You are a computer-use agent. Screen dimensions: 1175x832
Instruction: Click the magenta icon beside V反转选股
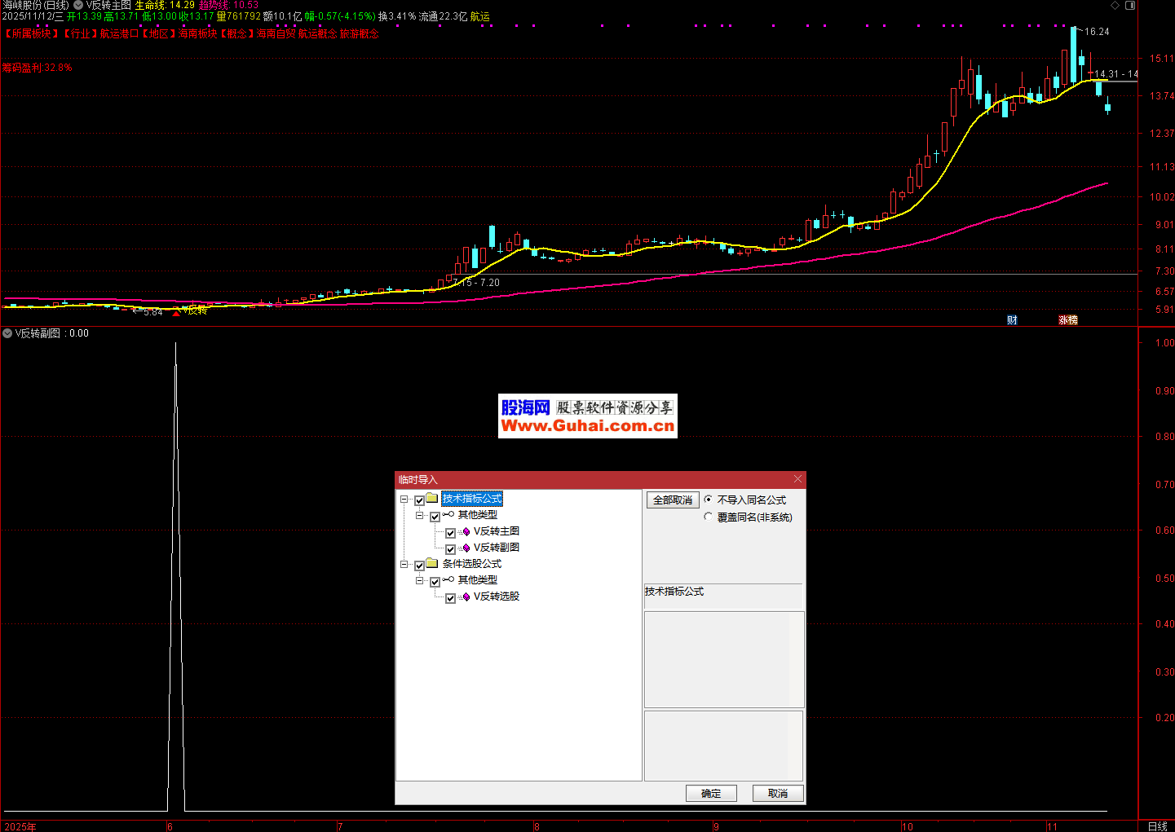click(x=466, y=597)
